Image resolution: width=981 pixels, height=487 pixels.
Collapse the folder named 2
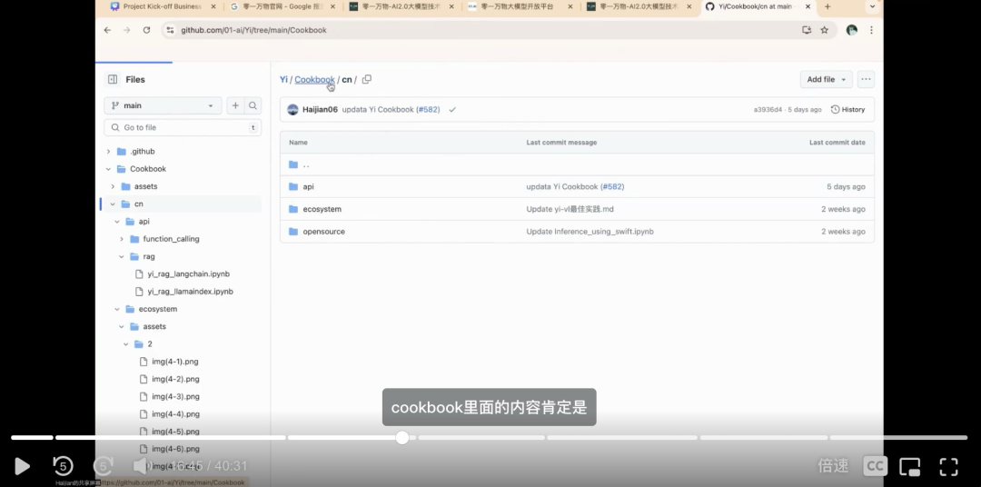(x=125, y=344)
